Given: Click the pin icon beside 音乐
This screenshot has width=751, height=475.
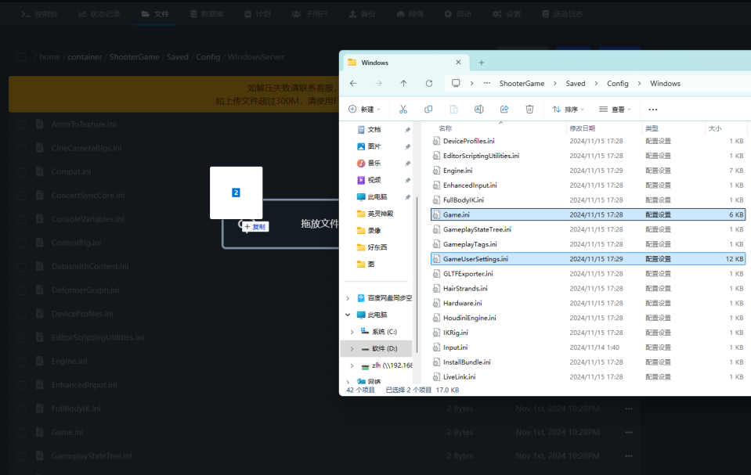Looking at the screenshot, I should coord(407,164).
